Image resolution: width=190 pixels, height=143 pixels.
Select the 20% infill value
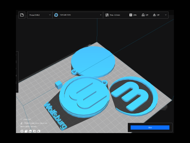[x=135, y=15]
